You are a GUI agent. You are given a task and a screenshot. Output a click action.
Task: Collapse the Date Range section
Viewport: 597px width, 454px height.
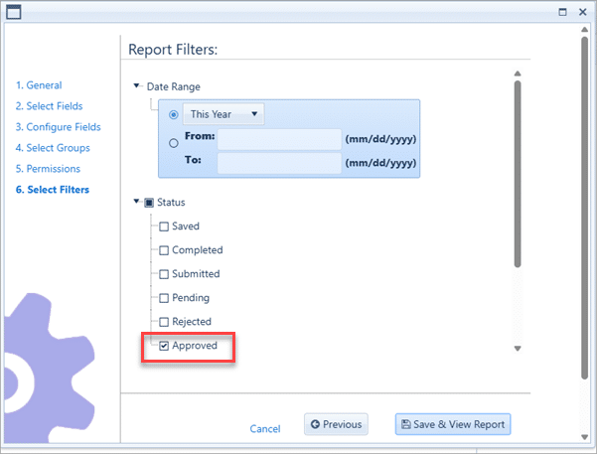(137, 87)
